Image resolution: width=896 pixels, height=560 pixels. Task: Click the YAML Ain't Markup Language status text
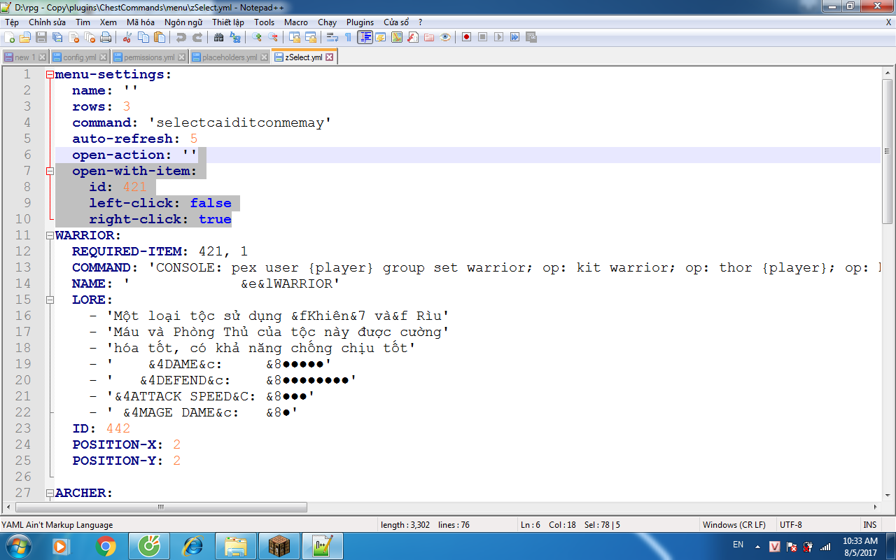pyautogui.click(x=57, y=524)
